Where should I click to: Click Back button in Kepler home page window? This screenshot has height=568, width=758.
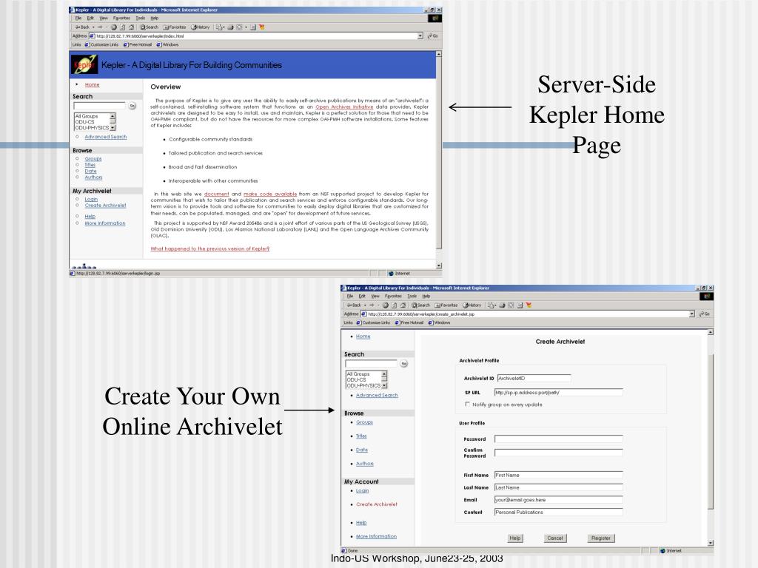[x=83, y=27]
